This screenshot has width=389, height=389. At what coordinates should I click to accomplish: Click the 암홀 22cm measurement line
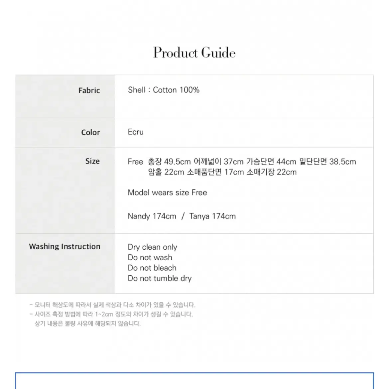coord(222,172)
